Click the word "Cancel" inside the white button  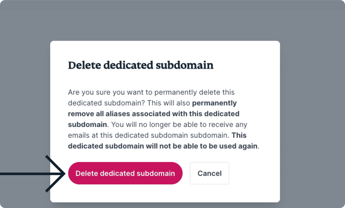click(210, 173)
